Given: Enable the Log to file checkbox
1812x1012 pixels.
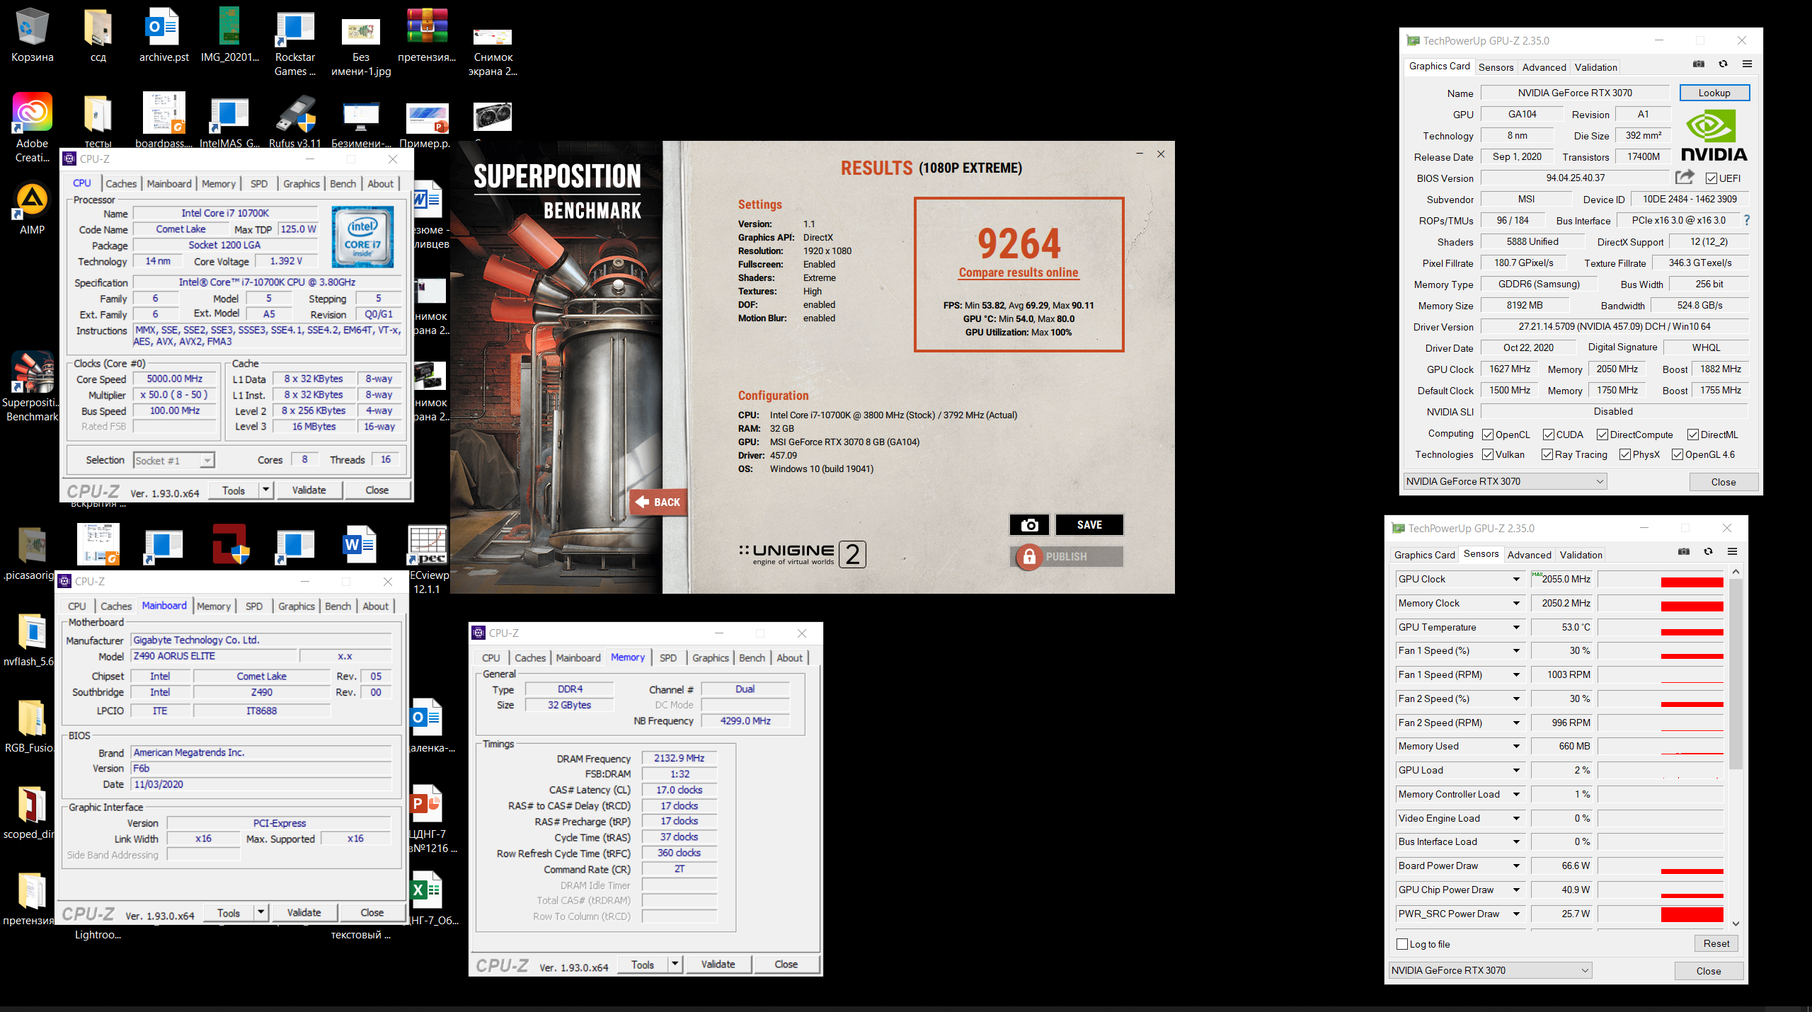Looking at the screenshot, I should click(1402, 944).
